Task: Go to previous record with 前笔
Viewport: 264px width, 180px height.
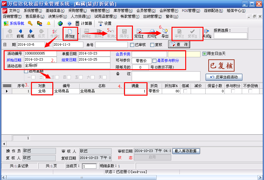Action: click(x=20, y=33)
